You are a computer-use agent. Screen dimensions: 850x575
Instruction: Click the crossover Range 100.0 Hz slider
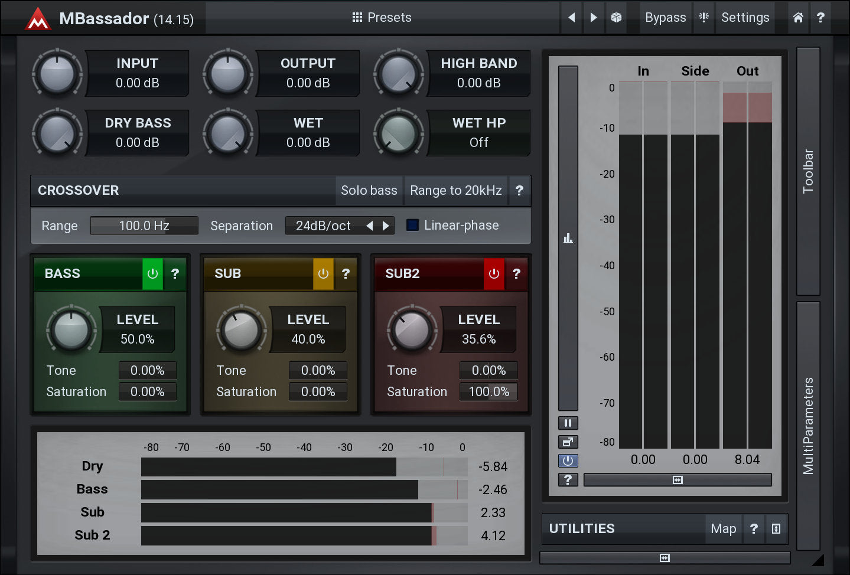click(x=144, y=226)
